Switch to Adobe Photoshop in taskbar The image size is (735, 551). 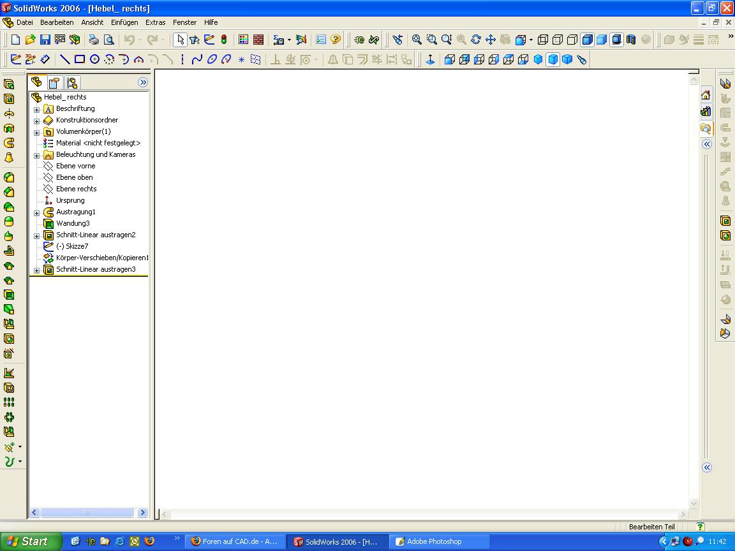coord(439,541)
